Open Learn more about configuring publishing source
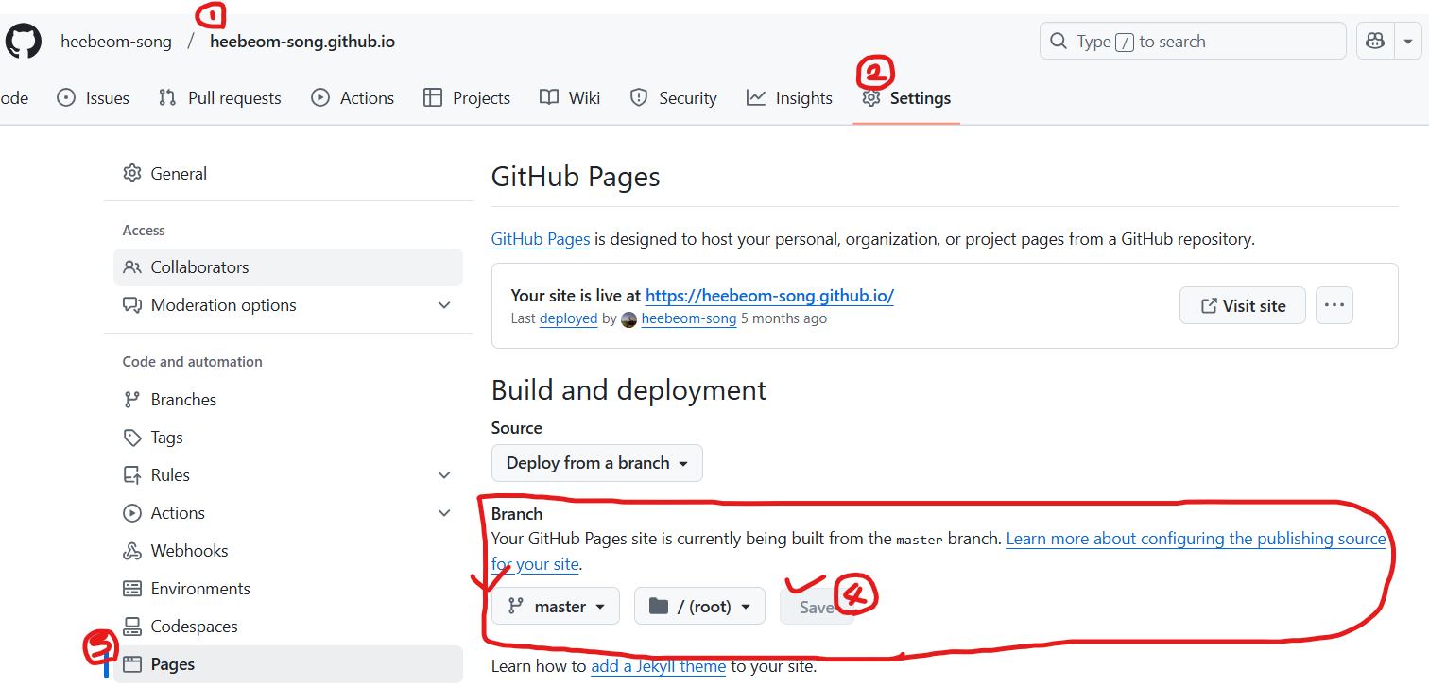 tap(1196, 539)
